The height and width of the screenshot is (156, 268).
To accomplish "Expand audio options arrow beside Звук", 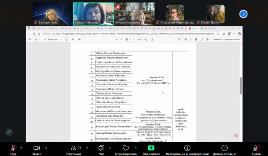I will (x=21, y=148).
